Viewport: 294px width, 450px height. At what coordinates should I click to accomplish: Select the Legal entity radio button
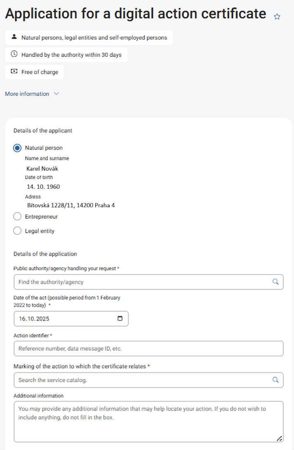point(17,230)
